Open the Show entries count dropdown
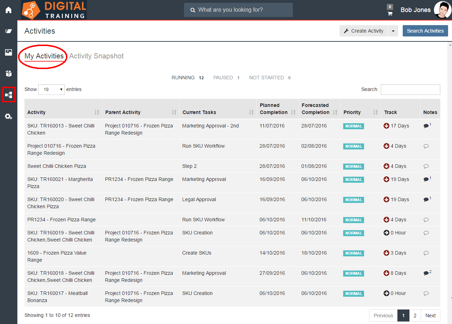 point(52,90)
